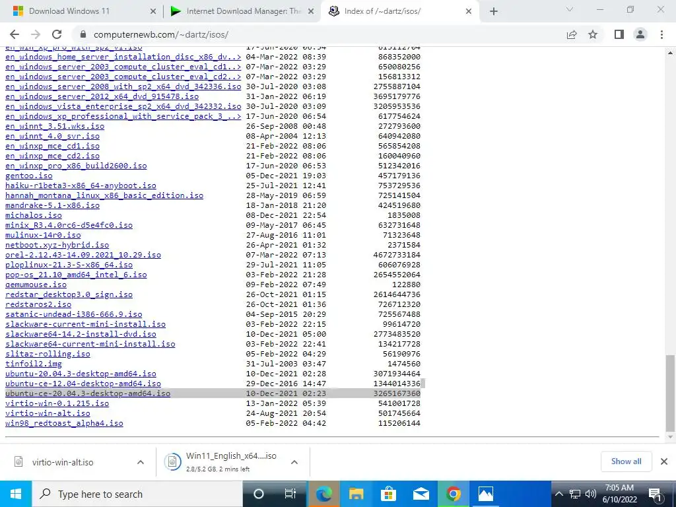Viewport: 676px width, 507px height.
Task: Open the Chrome profile avatar
Action: click(640, 34)
